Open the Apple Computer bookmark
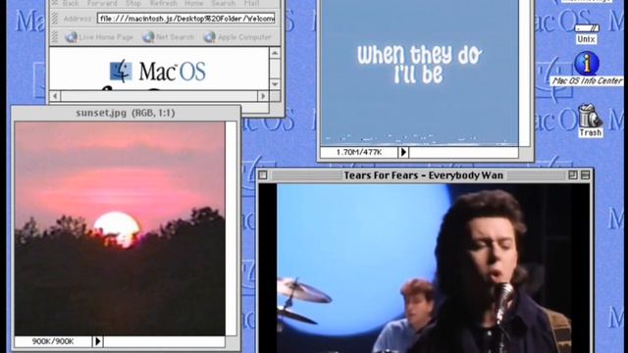Viewport: 628px width, 353px height. pos(237,37)
